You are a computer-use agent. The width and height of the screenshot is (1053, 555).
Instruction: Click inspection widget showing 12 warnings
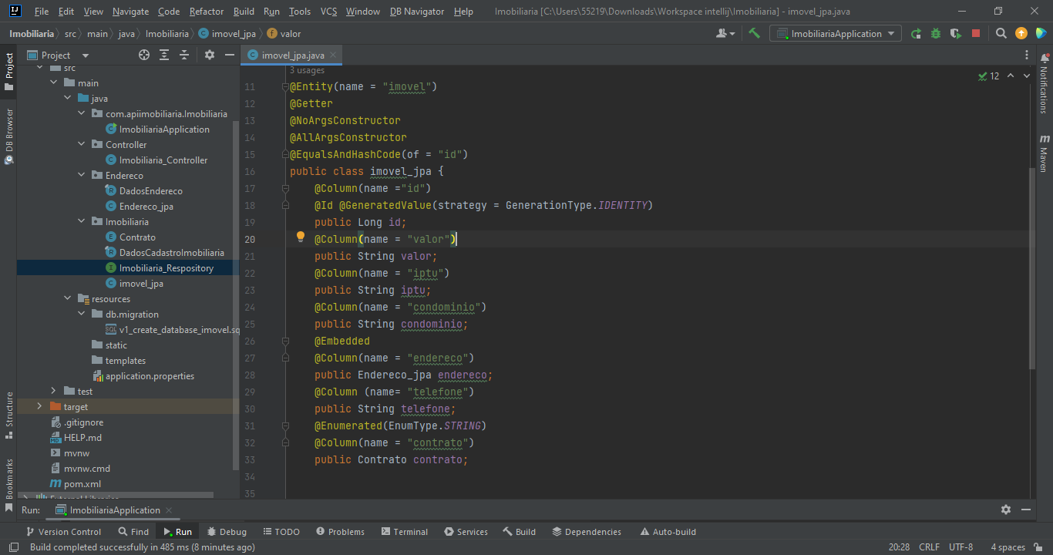point(988,76)
